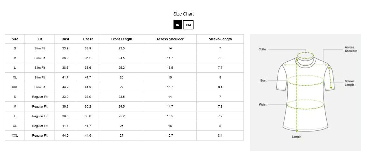This screenshot has height=155, width=367.
Task: Click the Size Chart heading
Action: click(x=183, y=14)
